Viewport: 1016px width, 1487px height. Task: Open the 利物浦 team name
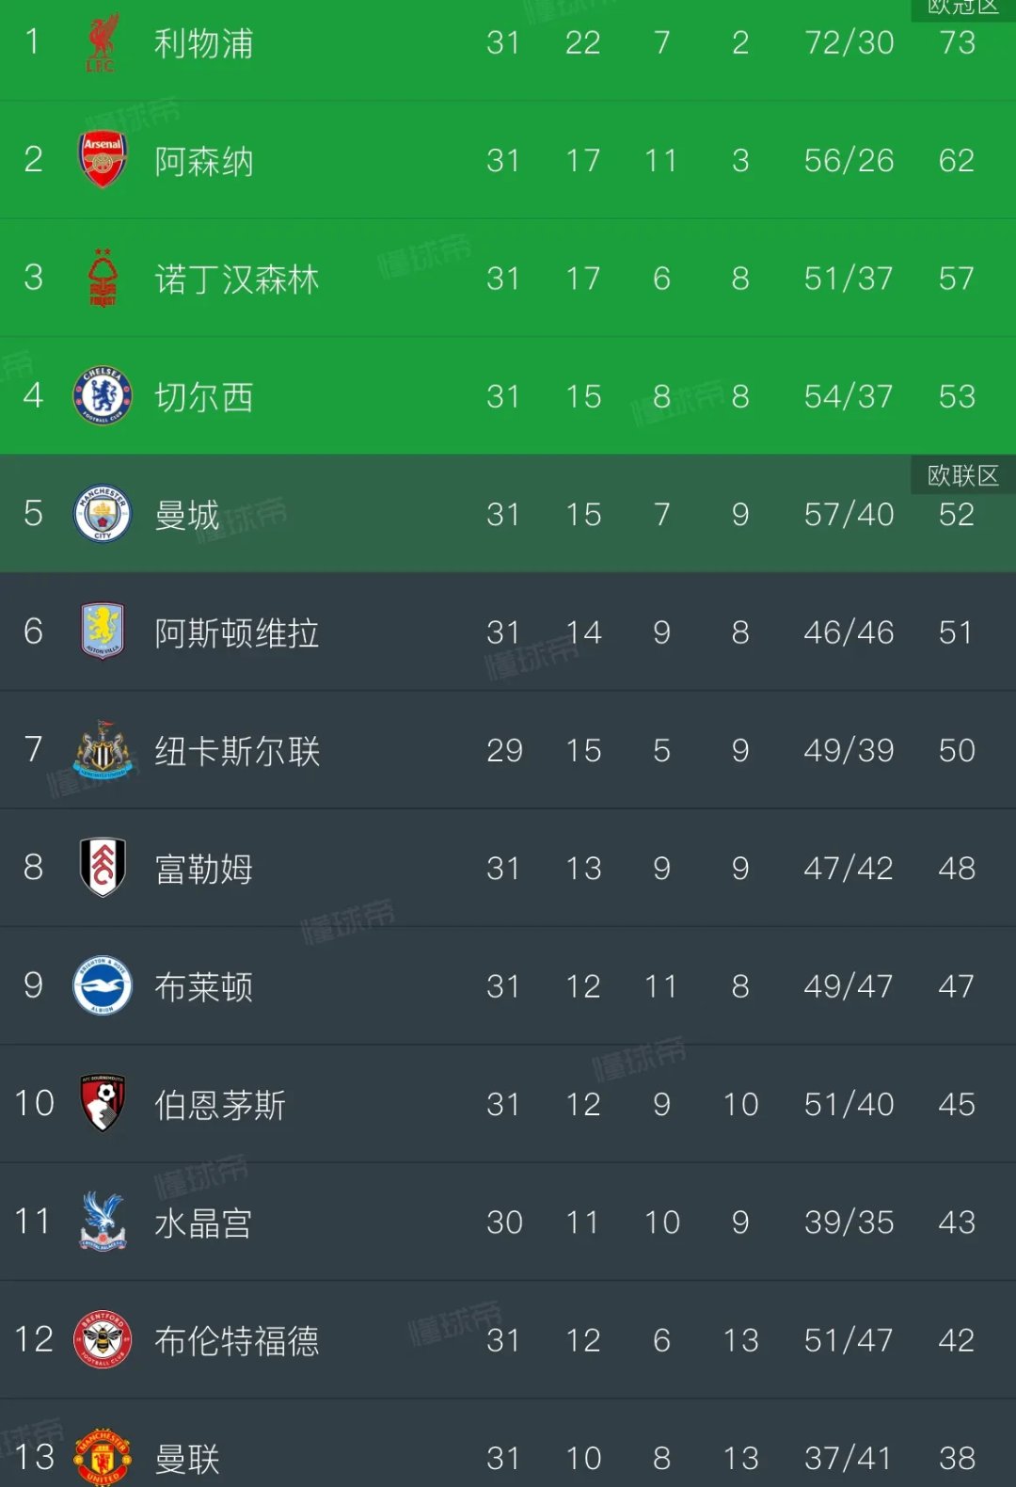click(205, 42)
